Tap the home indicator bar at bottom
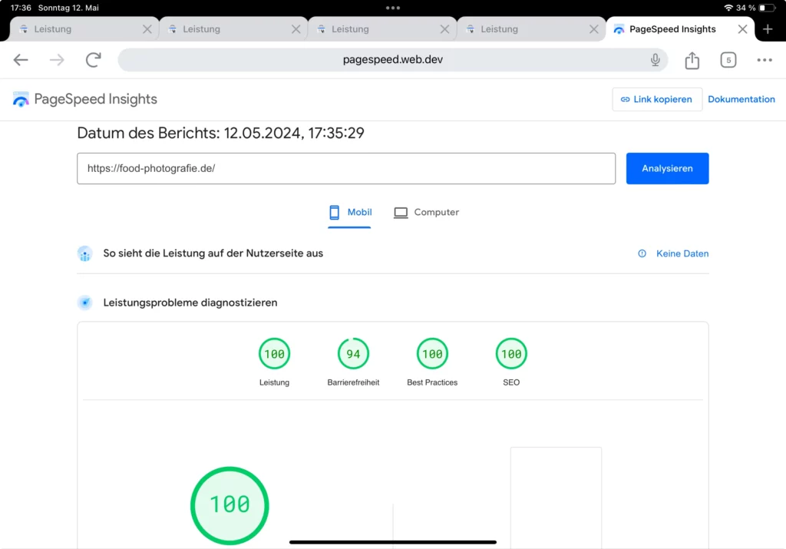Image resolution: width=786 pixels, height=549 pixels. 392,542
